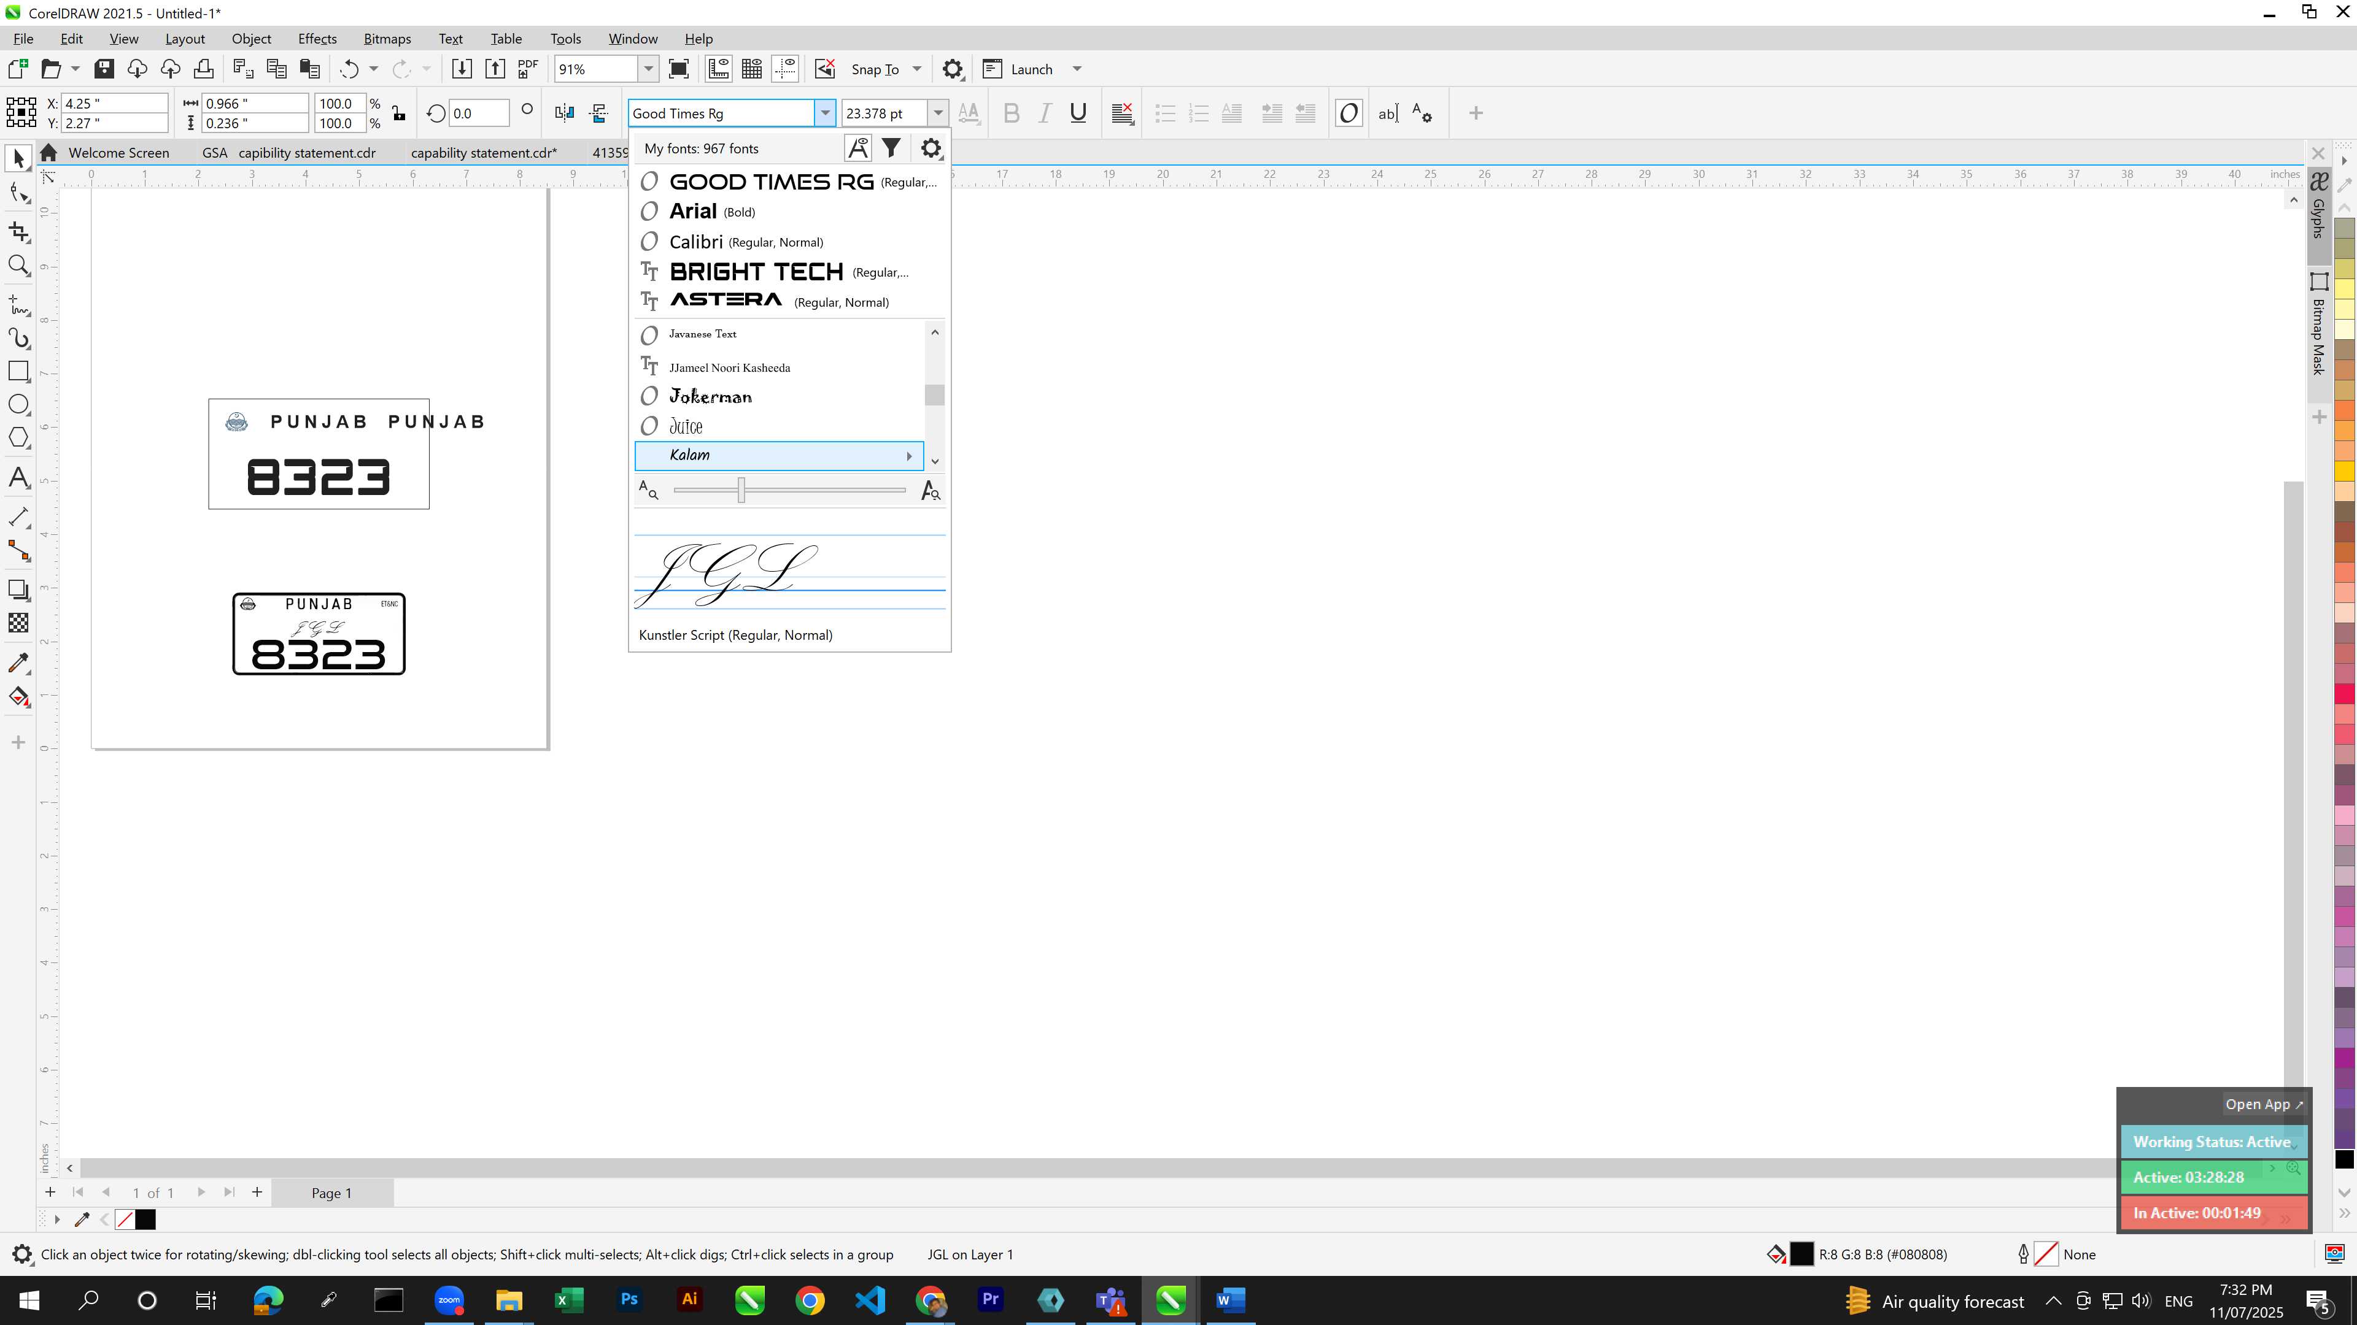2357x1325 pixels.
Task: Click the rotation angle input field
Action: [x=479, y=113]
